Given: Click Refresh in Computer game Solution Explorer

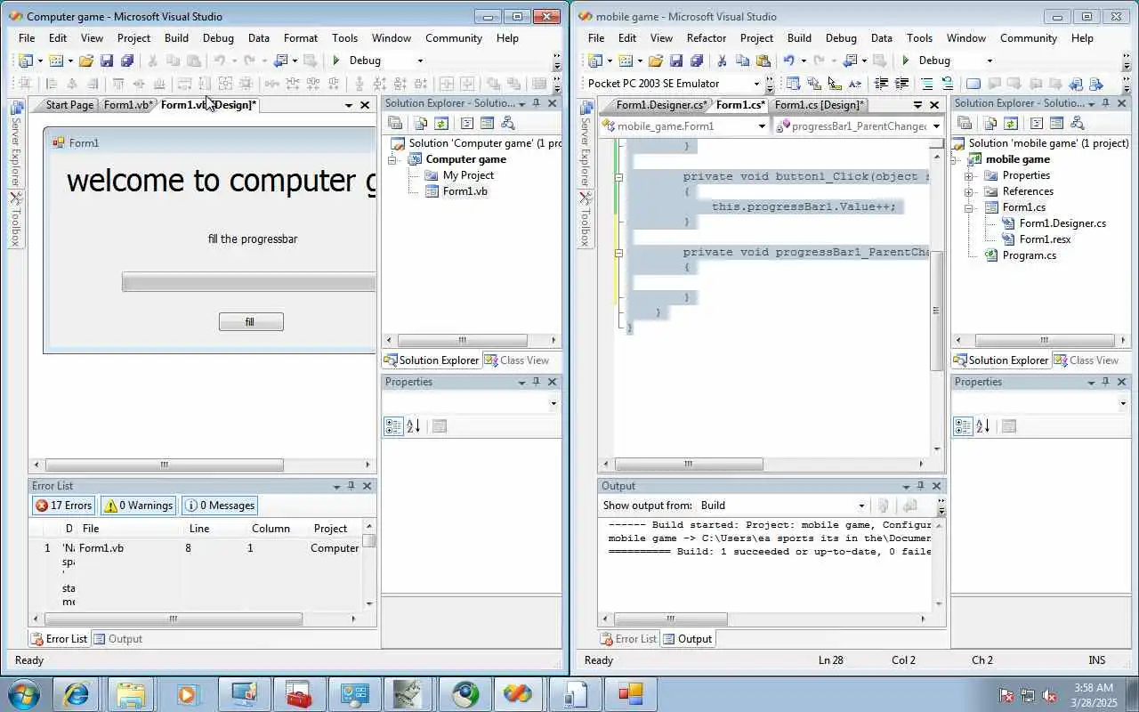Looking at the screenshot, I should (x=441, y=124).
